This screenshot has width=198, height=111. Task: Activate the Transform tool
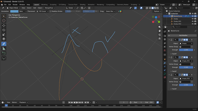click(4, 39)
